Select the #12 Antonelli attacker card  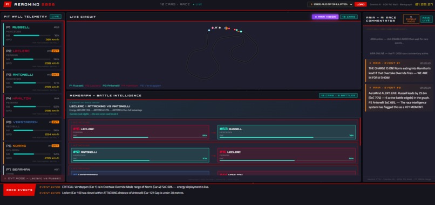click(x=140, y=155)
